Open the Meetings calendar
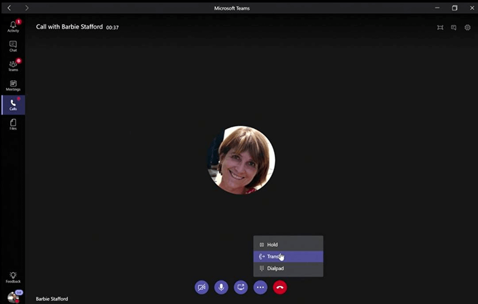478x304 pixels. [x=13, y=85]
